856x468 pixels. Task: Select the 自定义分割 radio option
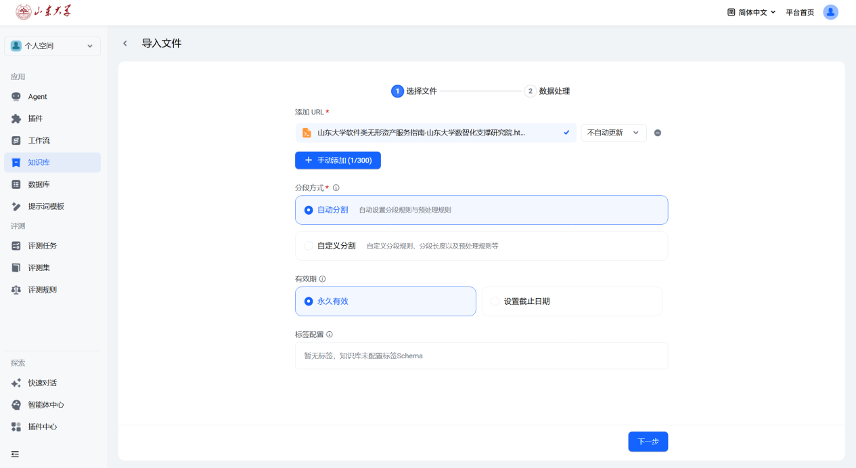click(309, 246)
